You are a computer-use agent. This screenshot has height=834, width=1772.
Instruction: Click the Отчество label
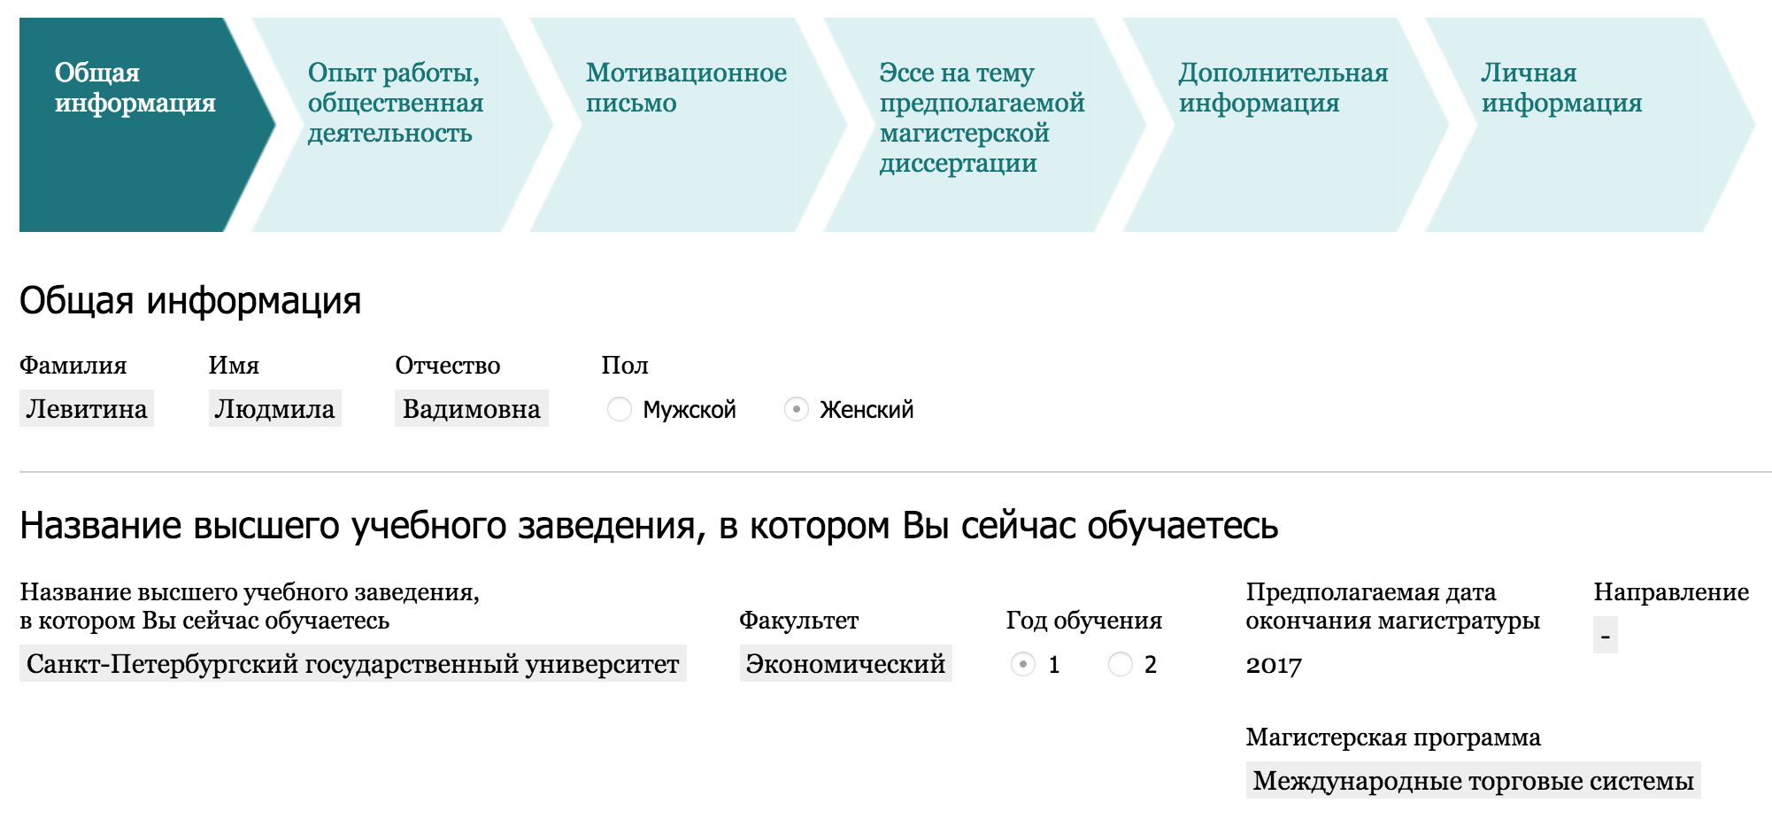[448, 365]
